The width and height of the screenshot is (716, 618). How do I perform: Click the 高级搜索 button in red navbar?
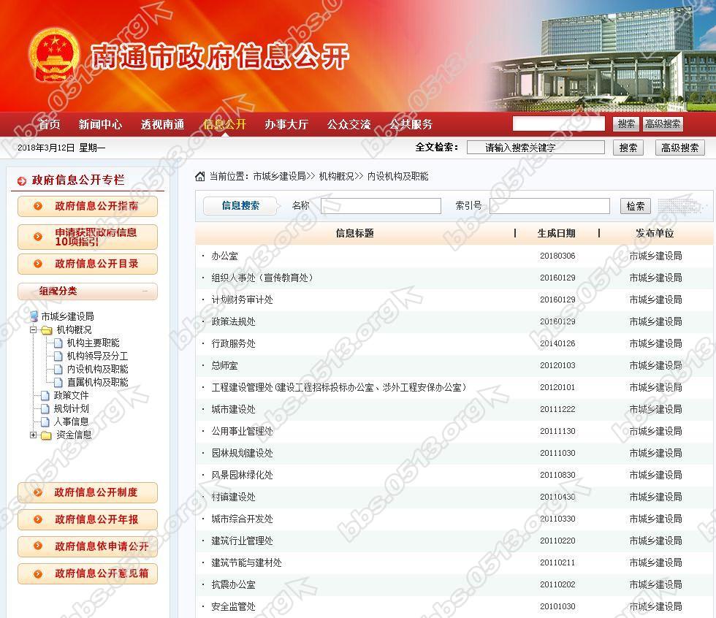pyautogui.click(x=663, y=124)
